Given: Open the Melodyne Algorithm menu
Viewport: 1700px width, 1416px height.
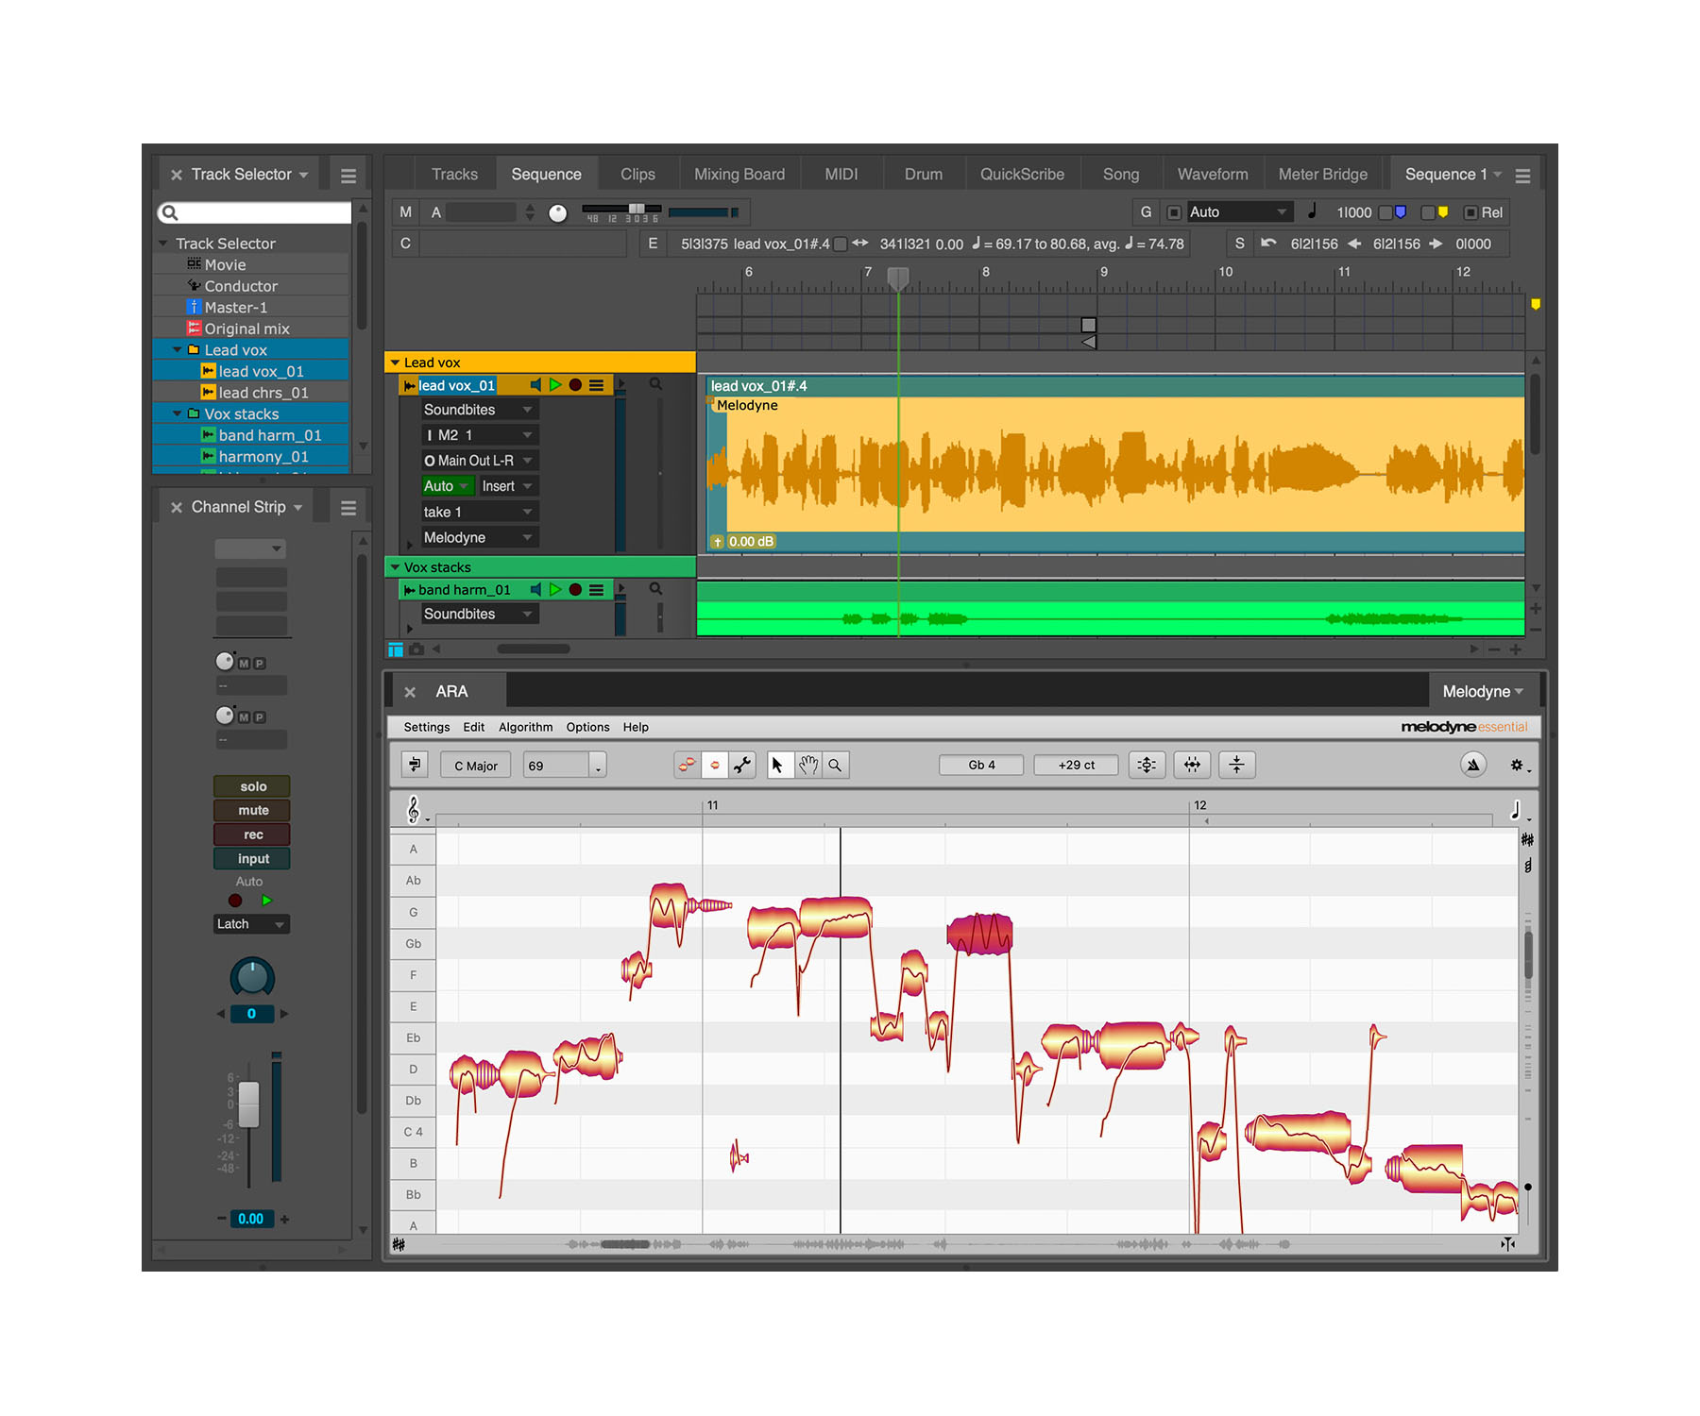Looking at the screenshot, I should (x=525, y=727).
